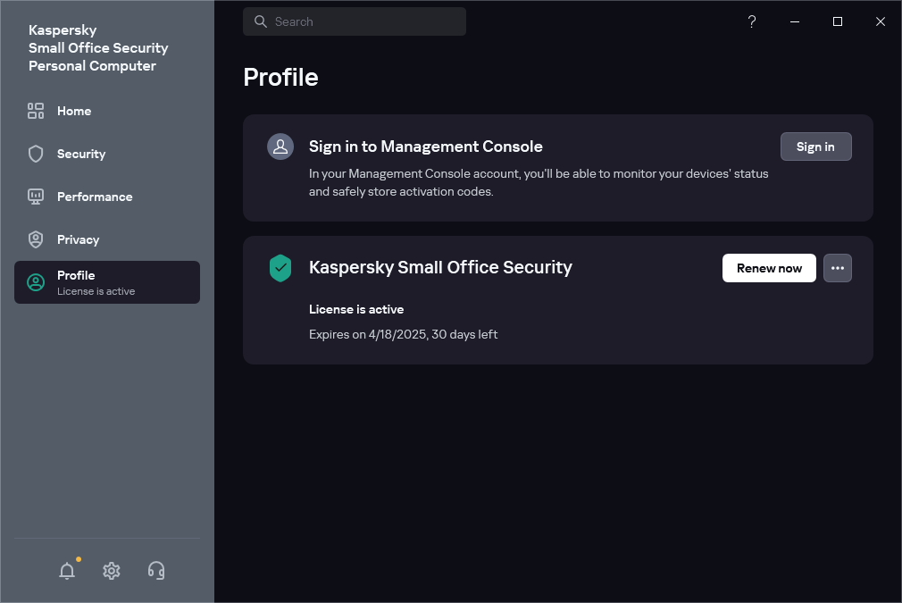Select the Security section icon
The height and width of the screenshot is (603, 902).
click(36, 154)
